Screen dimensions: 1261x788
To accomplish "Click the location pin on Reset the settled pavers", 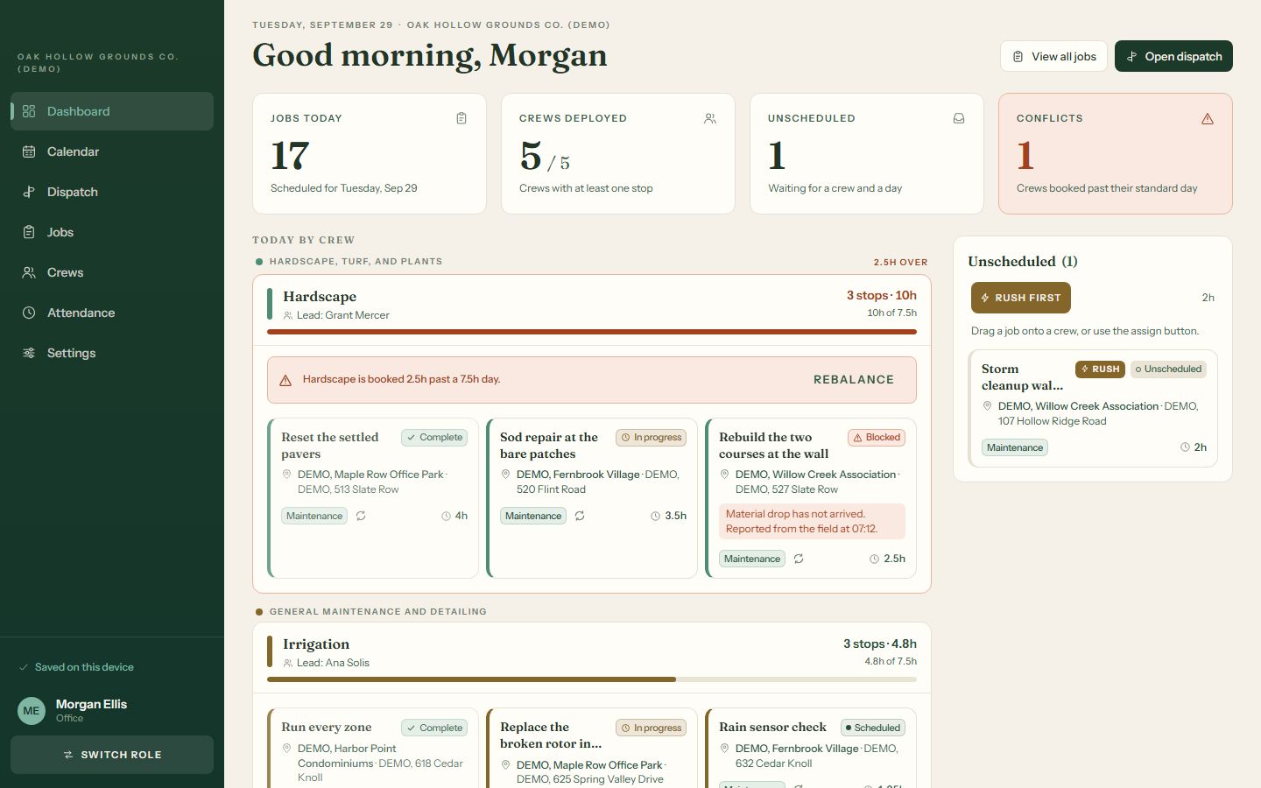I will pyautogui.click(x=286, y=475).
